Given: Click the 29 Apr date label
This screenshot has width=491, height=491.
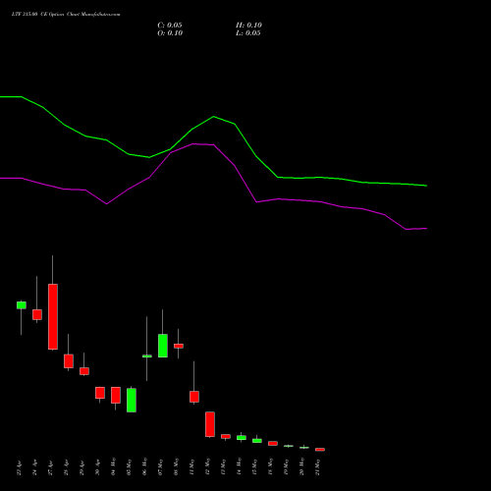Looking at the screenshot, I should click(82, 467).
